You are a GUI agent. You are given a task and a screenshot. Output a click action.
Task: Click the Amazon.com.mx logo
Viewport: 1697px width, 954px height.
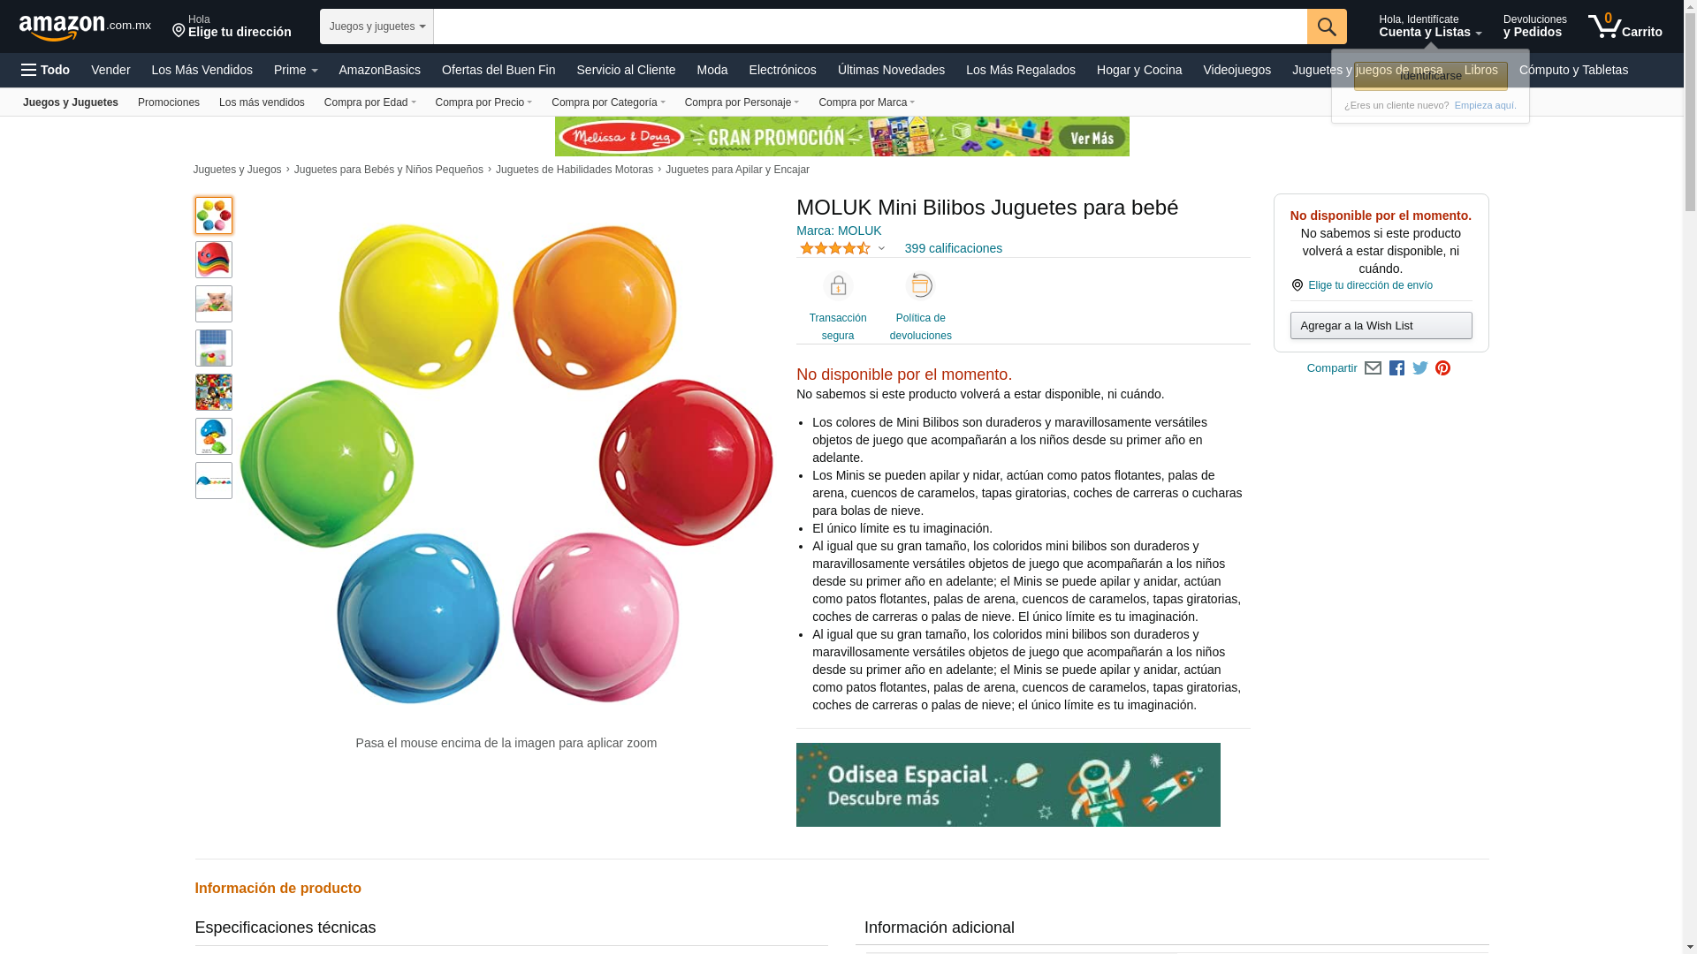point(85,27)
